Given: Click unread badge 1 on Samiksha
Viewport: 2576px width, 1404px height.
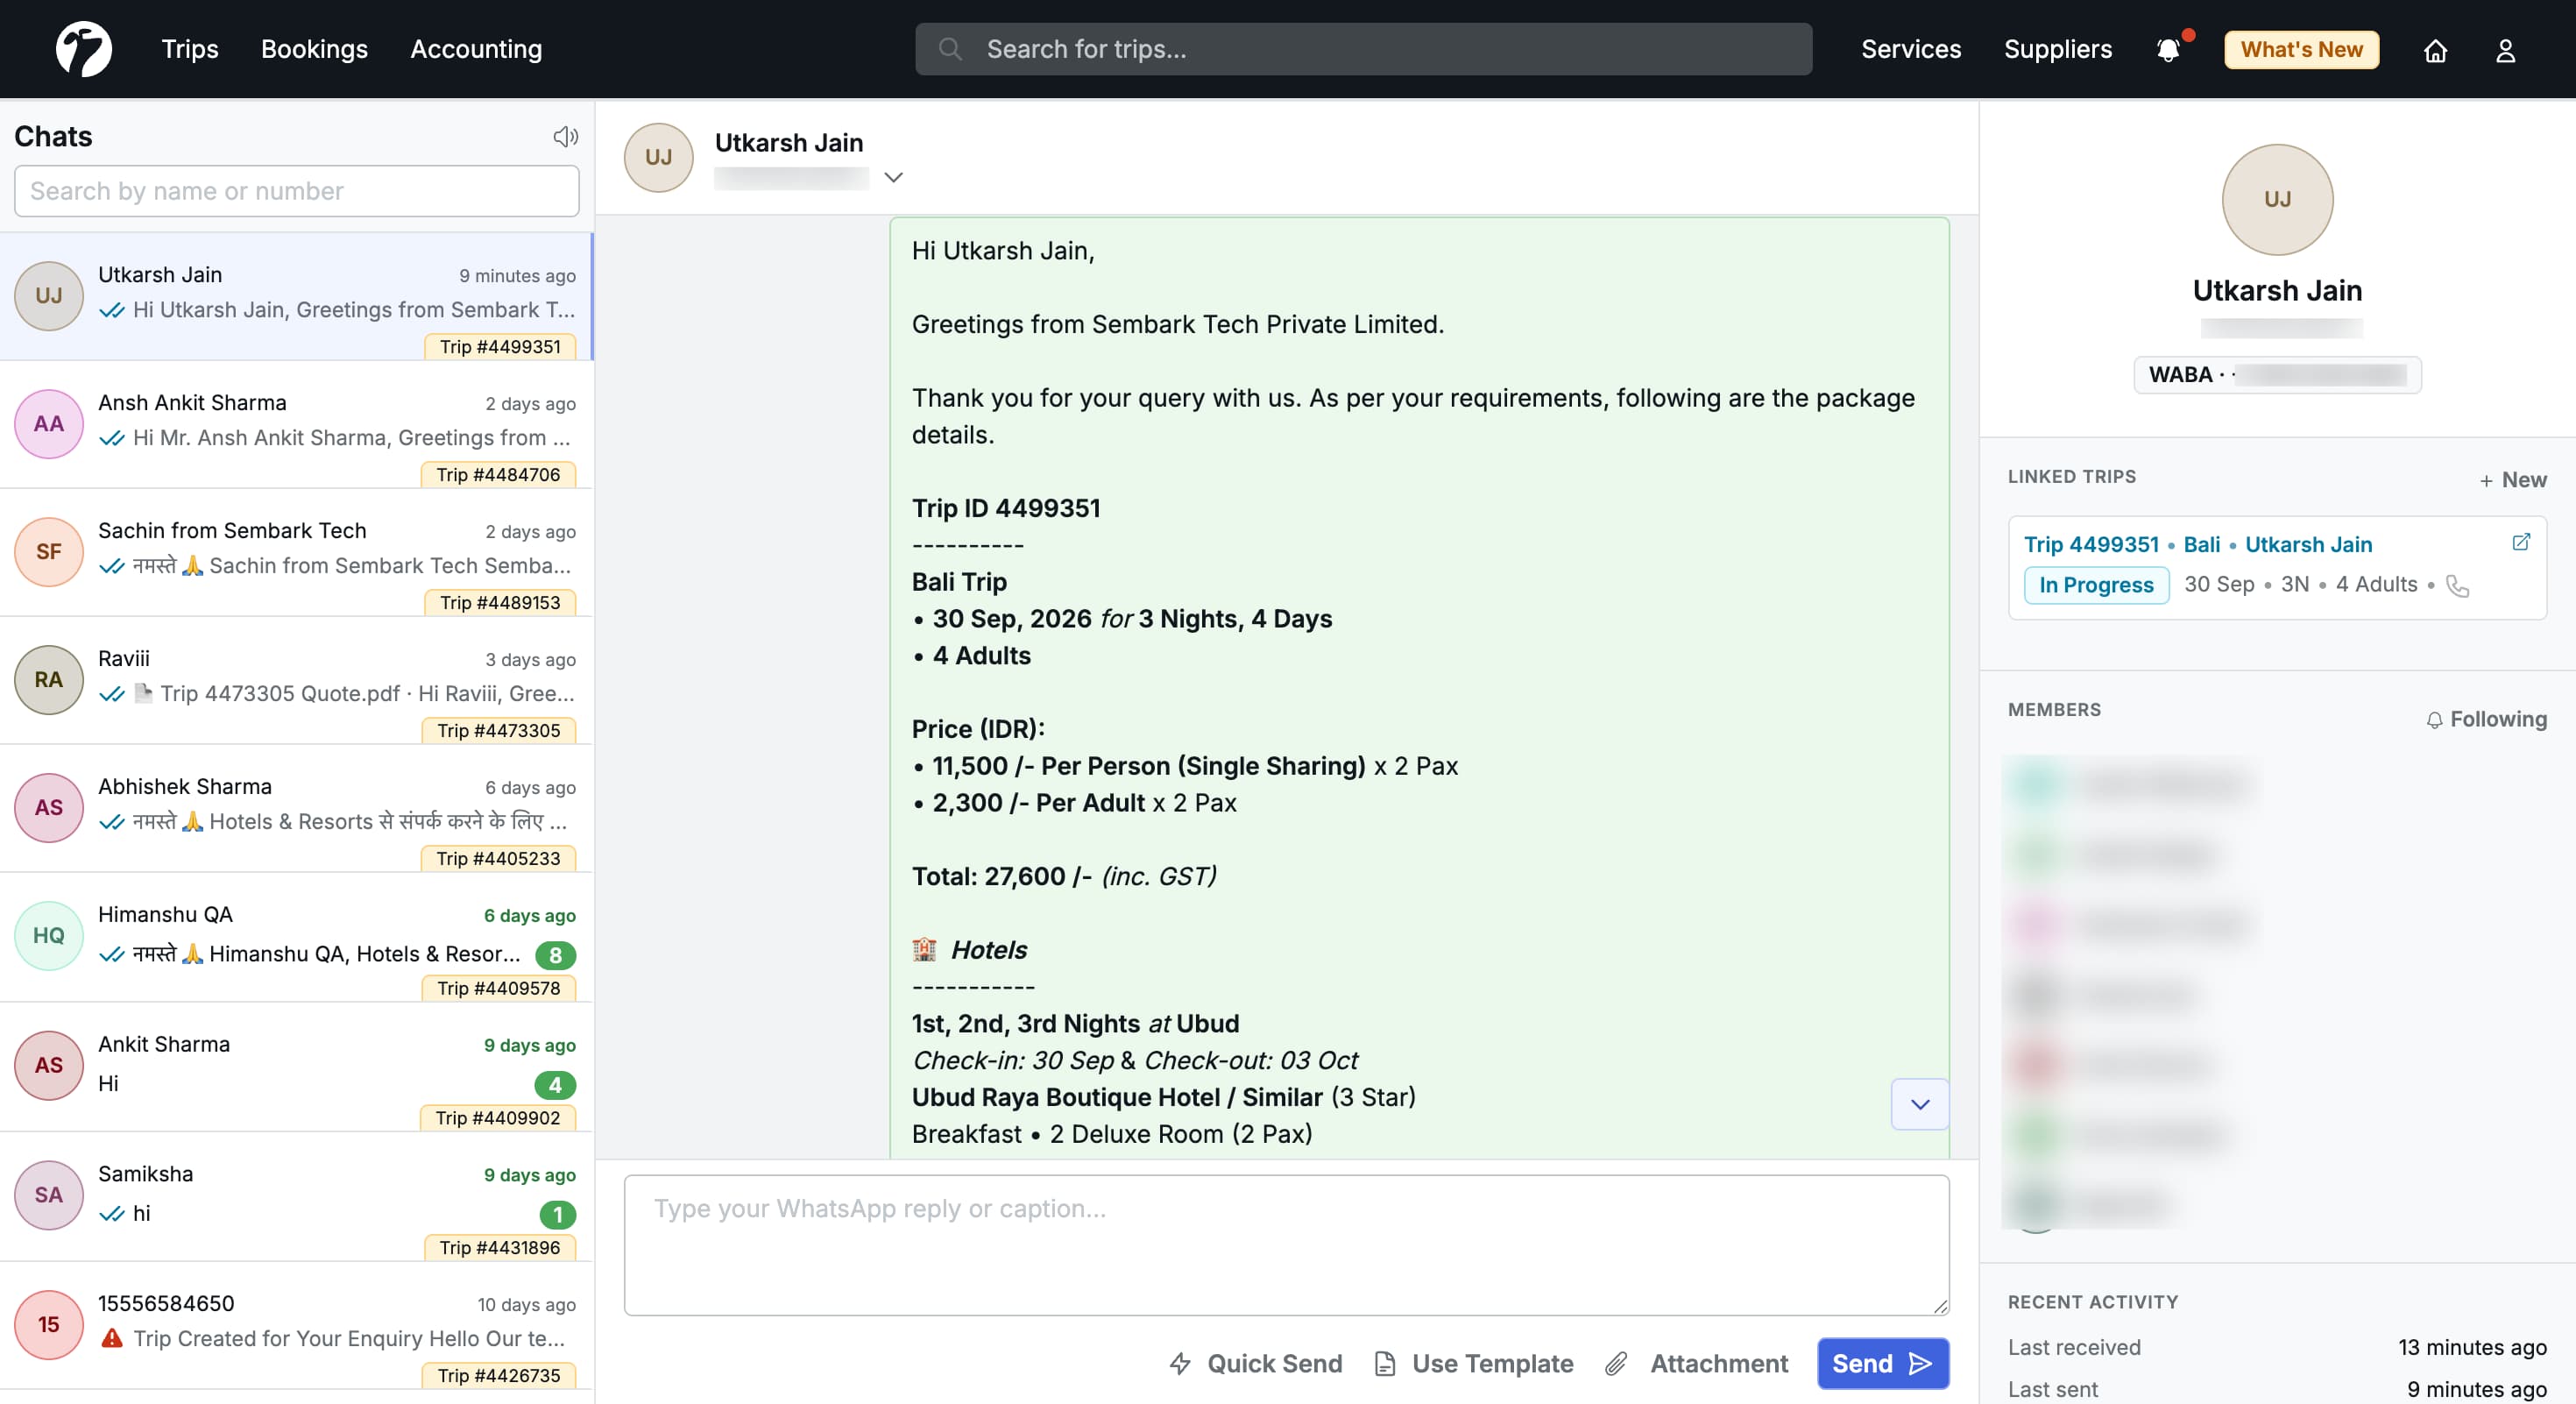Looking at the screenshot, I should [557, 1214].
